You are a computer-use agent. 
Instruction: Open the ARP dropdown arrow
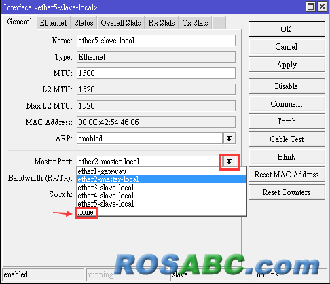229,139
